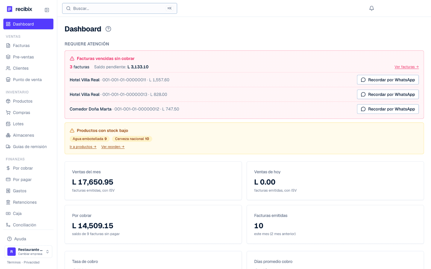Go to Conciliación page
The image size is (431, 269).
[28, 225]
